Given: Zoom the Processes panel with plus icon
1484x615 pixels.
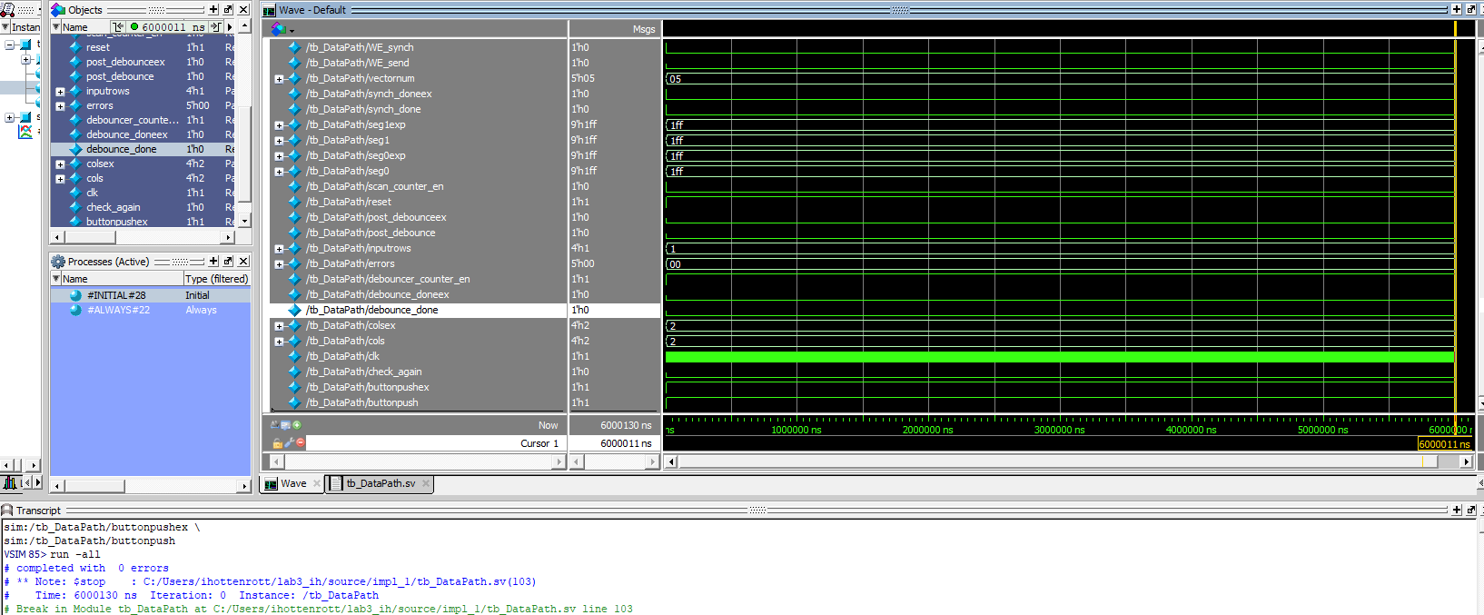Looking at the screenshot, I should (213, 262).
